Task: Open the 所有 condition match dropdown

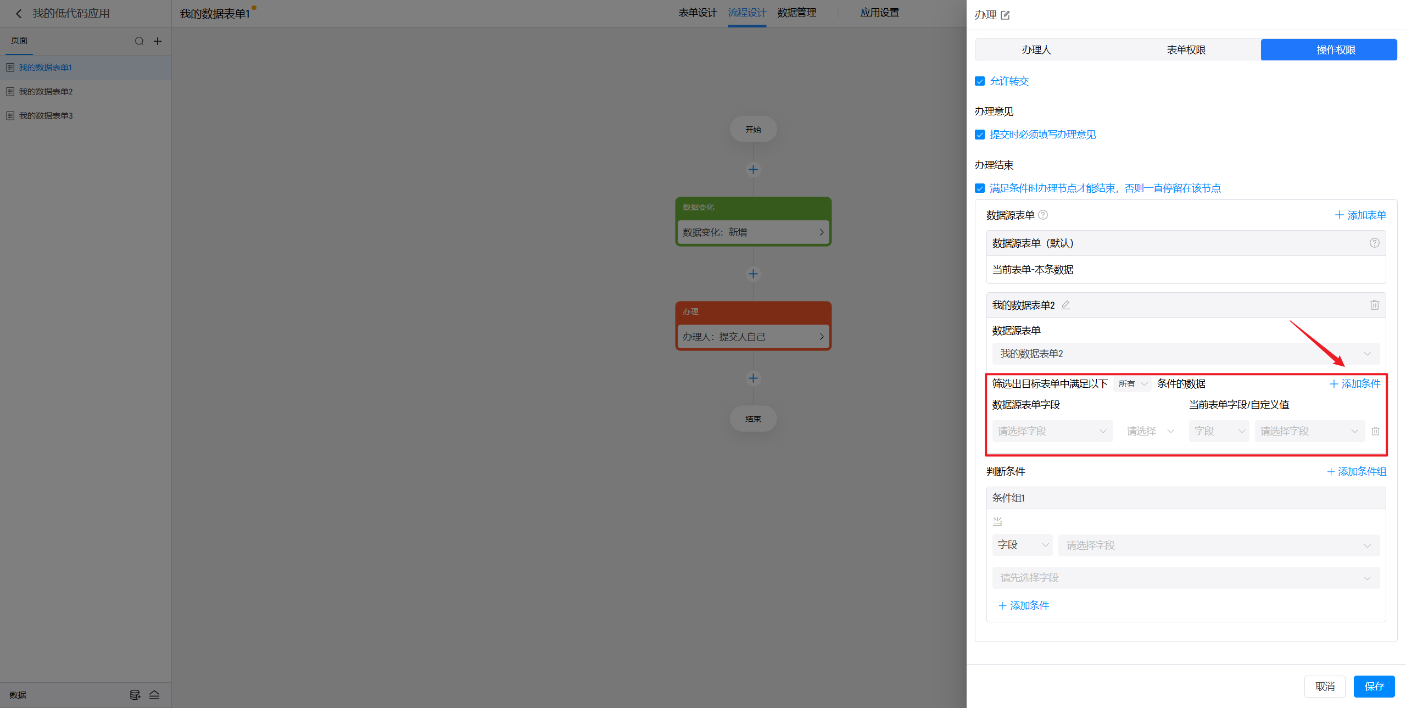Action: (1132, 384)
